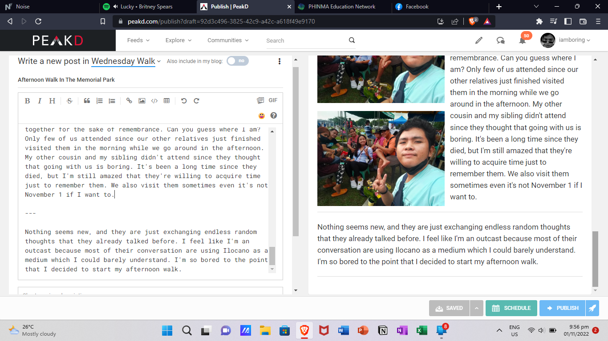Image resolution: width=608 pixels, height=341 pixels.
Task: Switch to the Noise browser tab
Action: [49, 7]
